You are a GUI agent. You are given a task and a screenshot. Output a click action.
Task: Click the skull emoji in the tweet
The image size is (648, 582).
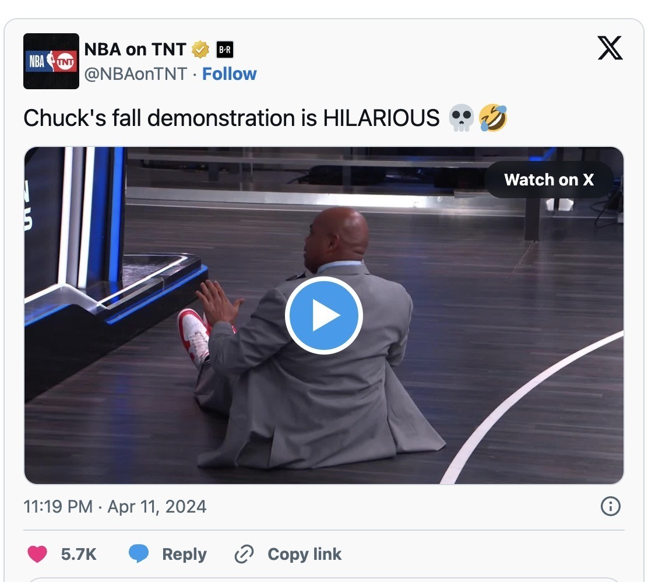461,118
